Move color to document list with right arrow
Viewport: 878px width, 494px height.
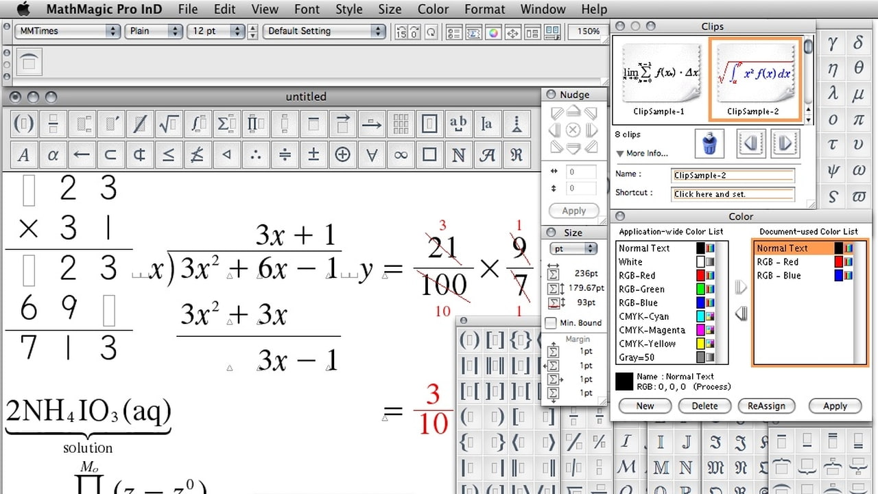pos(740,287)
